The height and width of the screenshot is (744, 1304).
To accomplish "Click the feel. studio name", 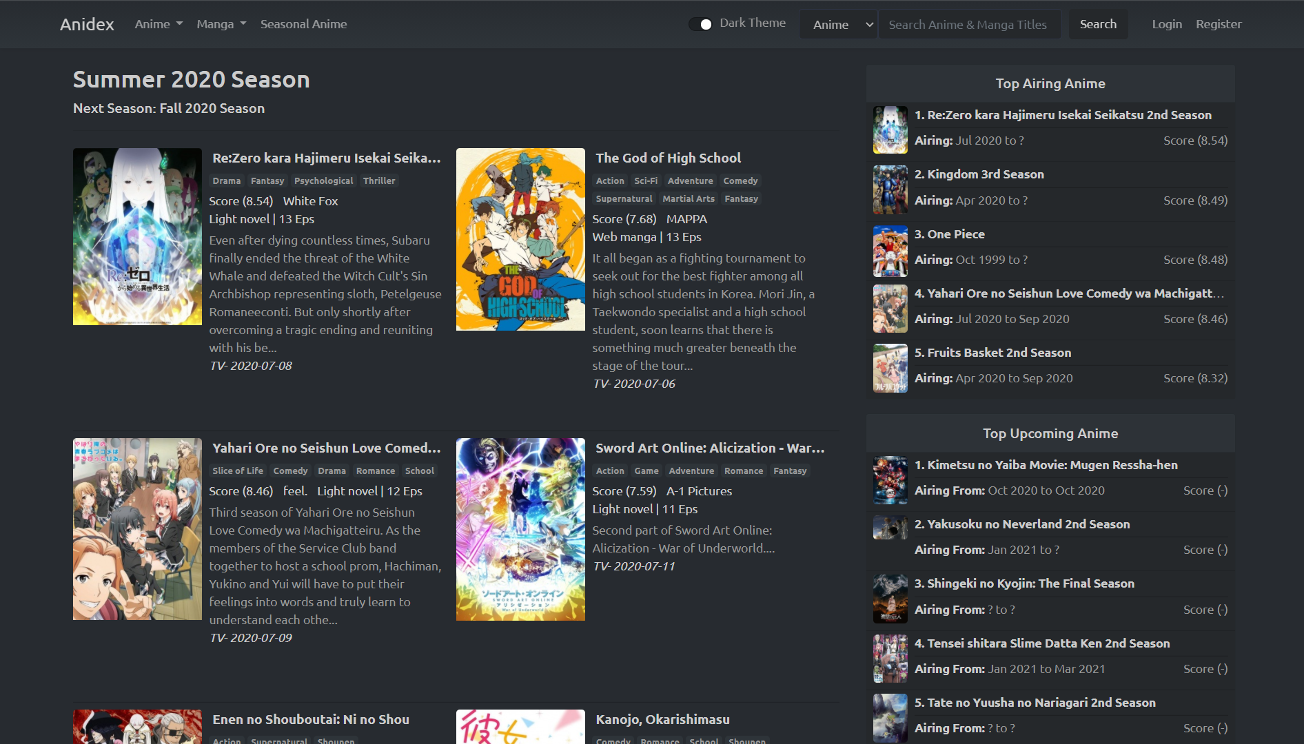I will (295, 491).
